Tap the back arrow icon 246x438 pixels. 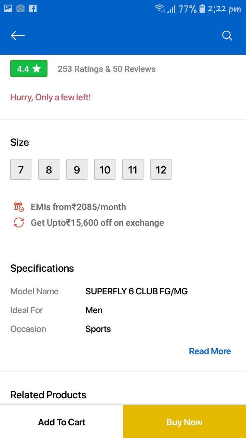(x=18, y=36)
